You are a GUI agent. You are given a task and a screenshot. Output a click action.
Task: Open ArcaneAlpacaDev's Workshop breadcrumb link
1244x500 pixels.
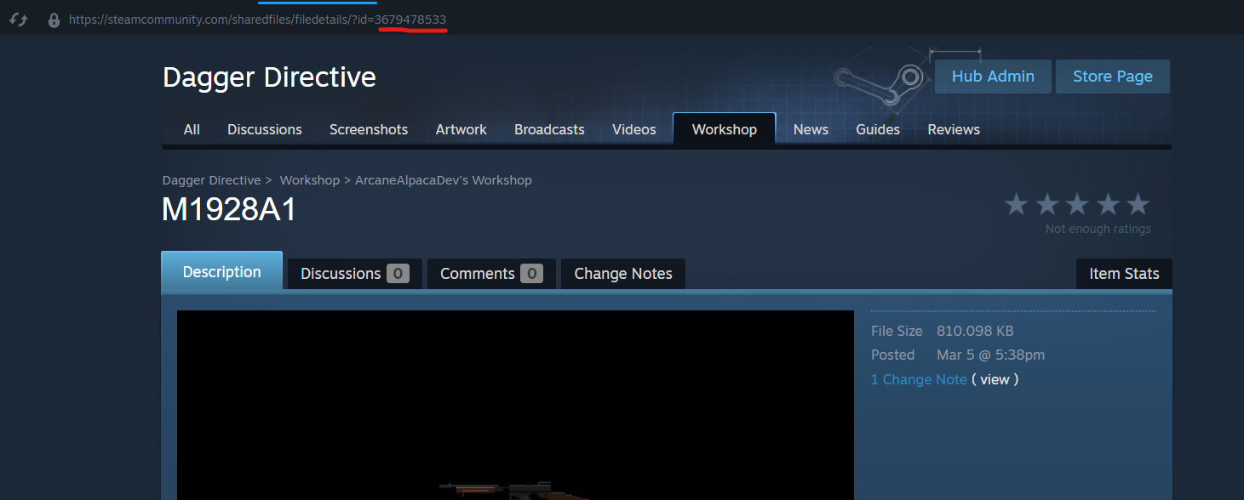pyautogui.click(x=443, y=180)
